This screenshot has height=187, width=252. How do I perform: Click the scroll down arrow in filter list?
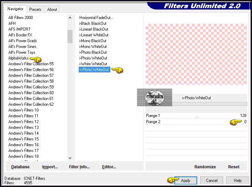(70, 158)
